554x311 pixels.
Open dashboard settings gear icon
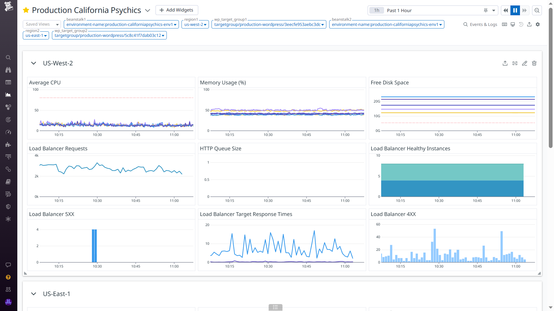(x=538, y=24)
